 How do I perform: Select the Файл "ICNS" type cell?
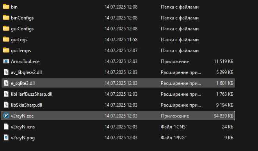pos(174,127)
